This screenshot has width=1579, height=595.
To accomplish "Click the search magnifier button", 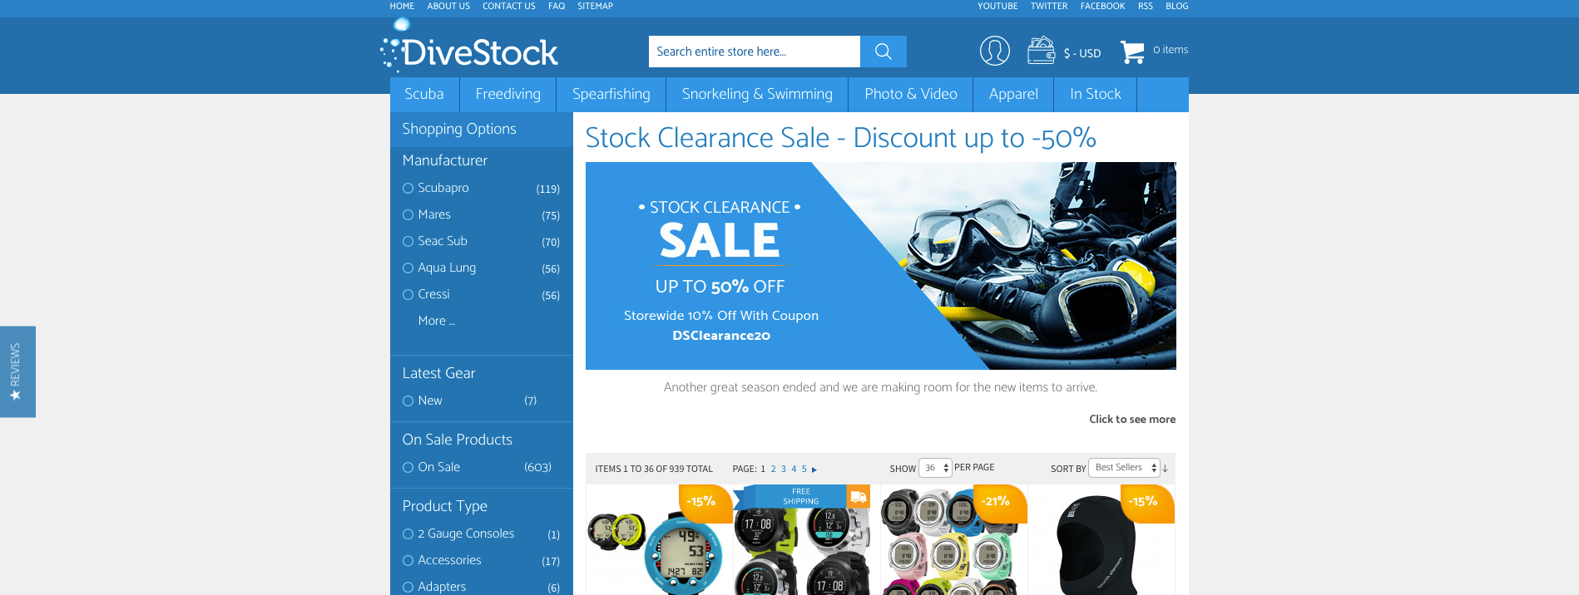I will pos(883,52).
